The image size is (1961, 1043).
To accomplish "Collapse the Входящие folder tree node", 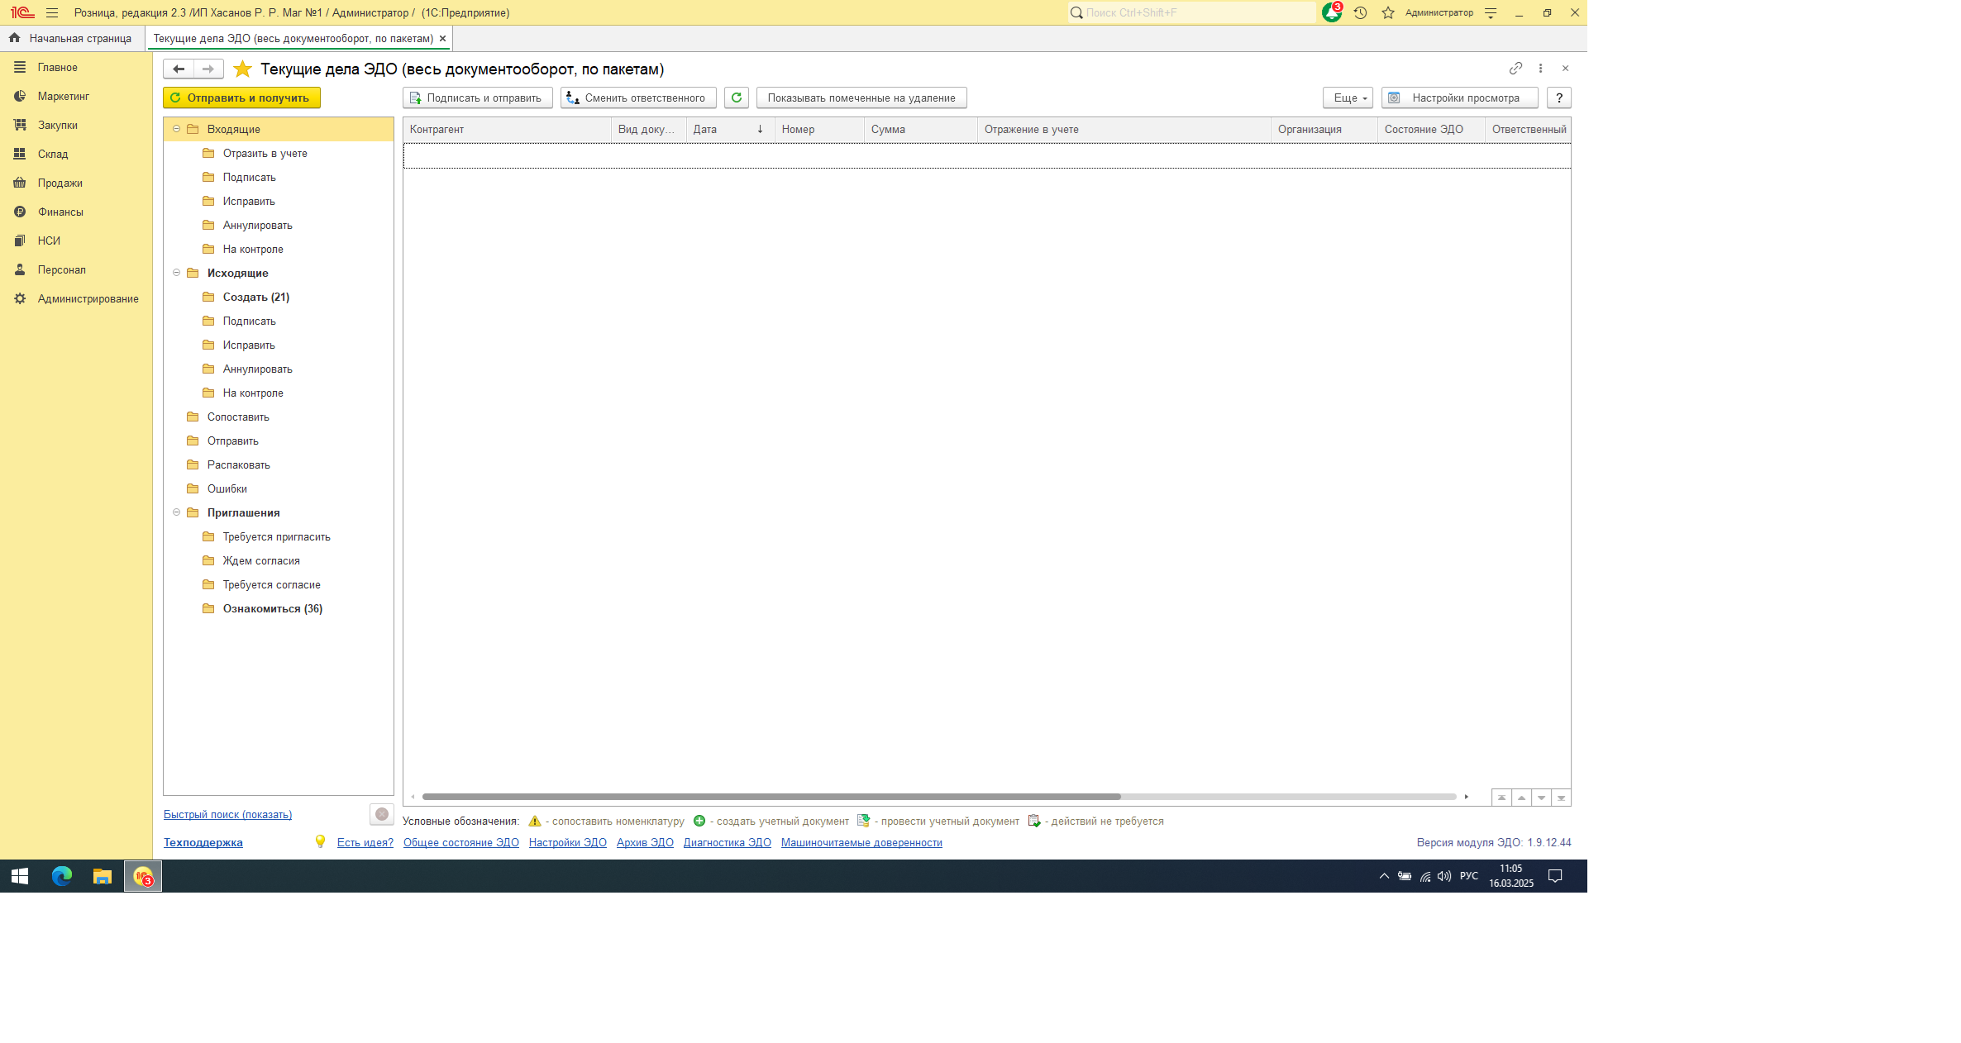I will pyautogui.click(x=176, y=129).
